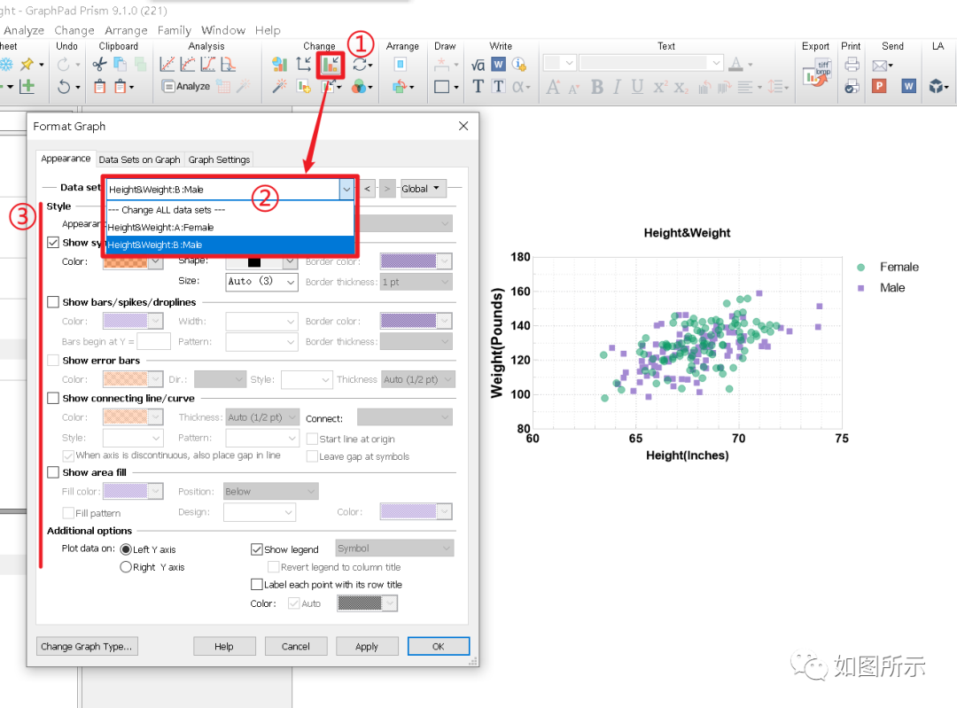Click the Format Graph icon in Change group
The width and height of the screenshot is (957, 708).
click(331, 64)
